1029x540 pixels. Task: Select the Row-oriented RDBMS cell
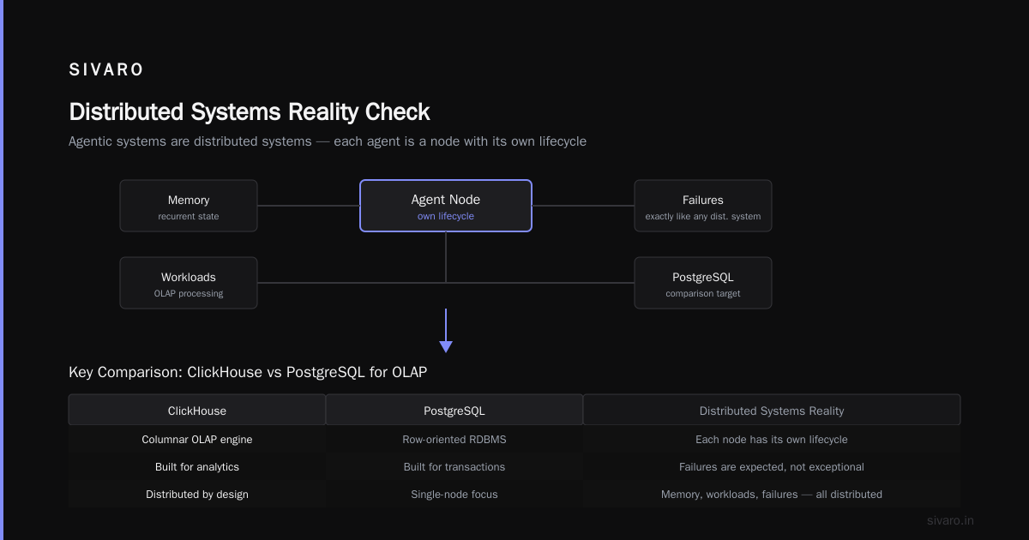pyautogui.click(x=454, y=440)
